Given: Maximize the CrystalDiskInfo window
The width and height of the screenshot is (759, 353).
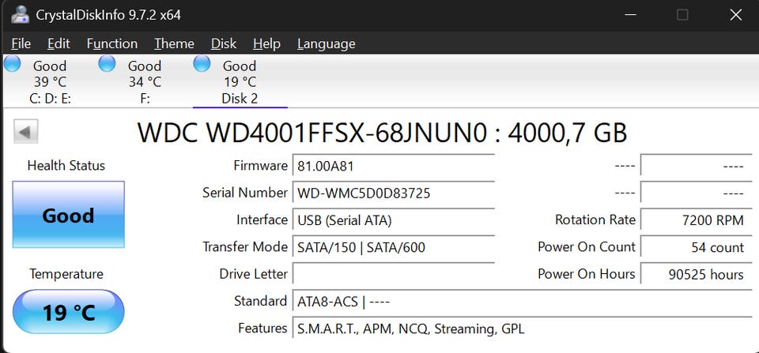Looking at the screenshot, I should (682, 15).
